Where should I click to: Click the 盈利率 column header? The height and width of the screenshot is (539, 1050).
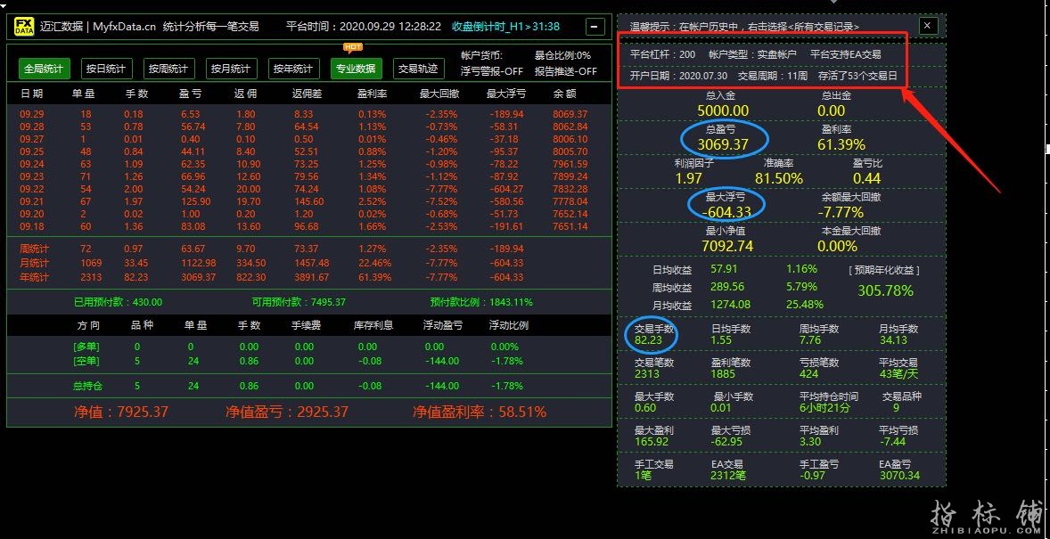pyautogui.click(x=371, y=94)
